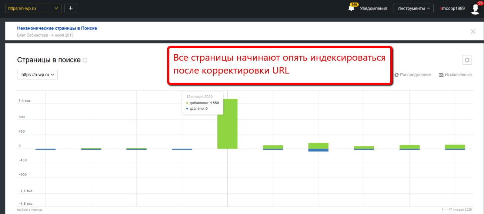This screenshot has width=484, height=214.
Task: Expand the https://n-wp.ru dropdown under heading
Action: (37, 74)
